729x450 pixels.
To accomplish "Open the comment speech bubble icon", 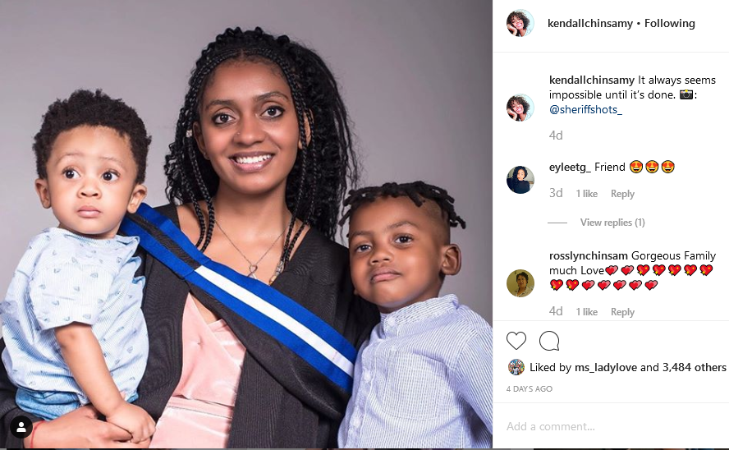I will point(549,341).
